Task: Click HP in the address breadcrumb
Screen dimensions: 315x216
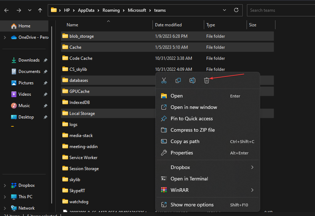Action: pyautogui.click(x=67, y=10)
